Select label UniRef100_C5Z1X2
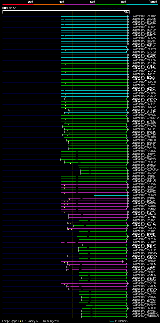Image resolution: width=160 pixels, height=323 pixels. (x=143, y=47)
